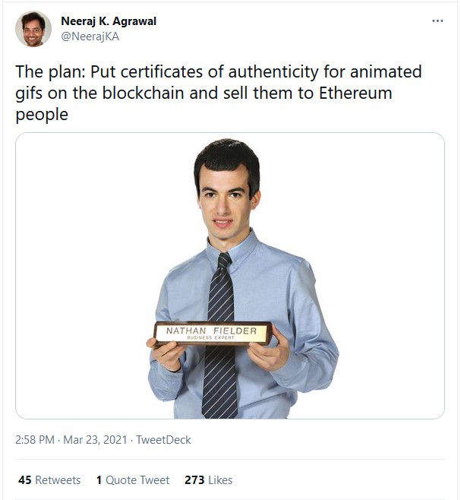Click Neeraj K. Agrawal's profile avatar
Screen dimensions: 461x500
[x=33, y=29]
